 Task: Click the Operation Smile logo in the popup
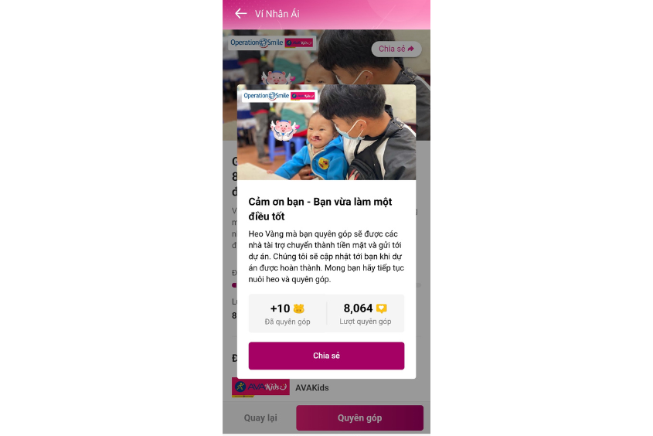tap(267, 96)
